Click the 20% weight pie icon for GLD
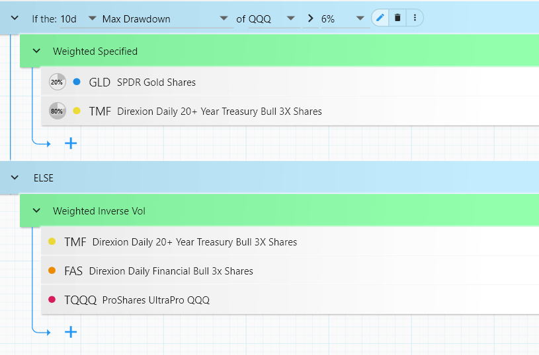Screen dimensions: 539x355 pos(57,82)
